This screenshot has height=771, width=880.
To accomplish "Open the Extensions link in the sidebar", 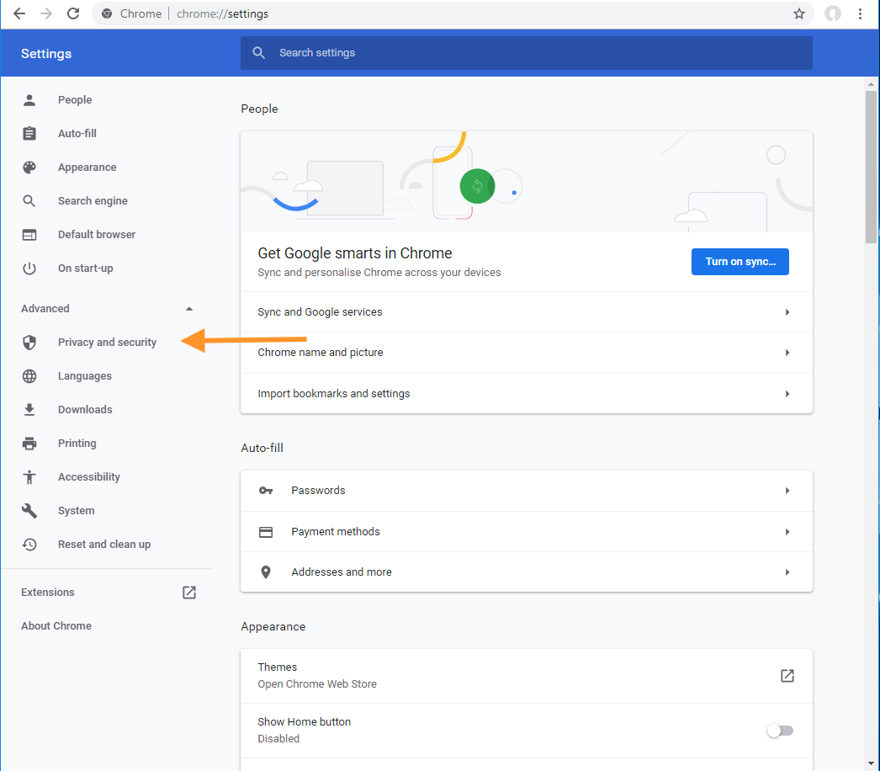I will click(48, 593).
